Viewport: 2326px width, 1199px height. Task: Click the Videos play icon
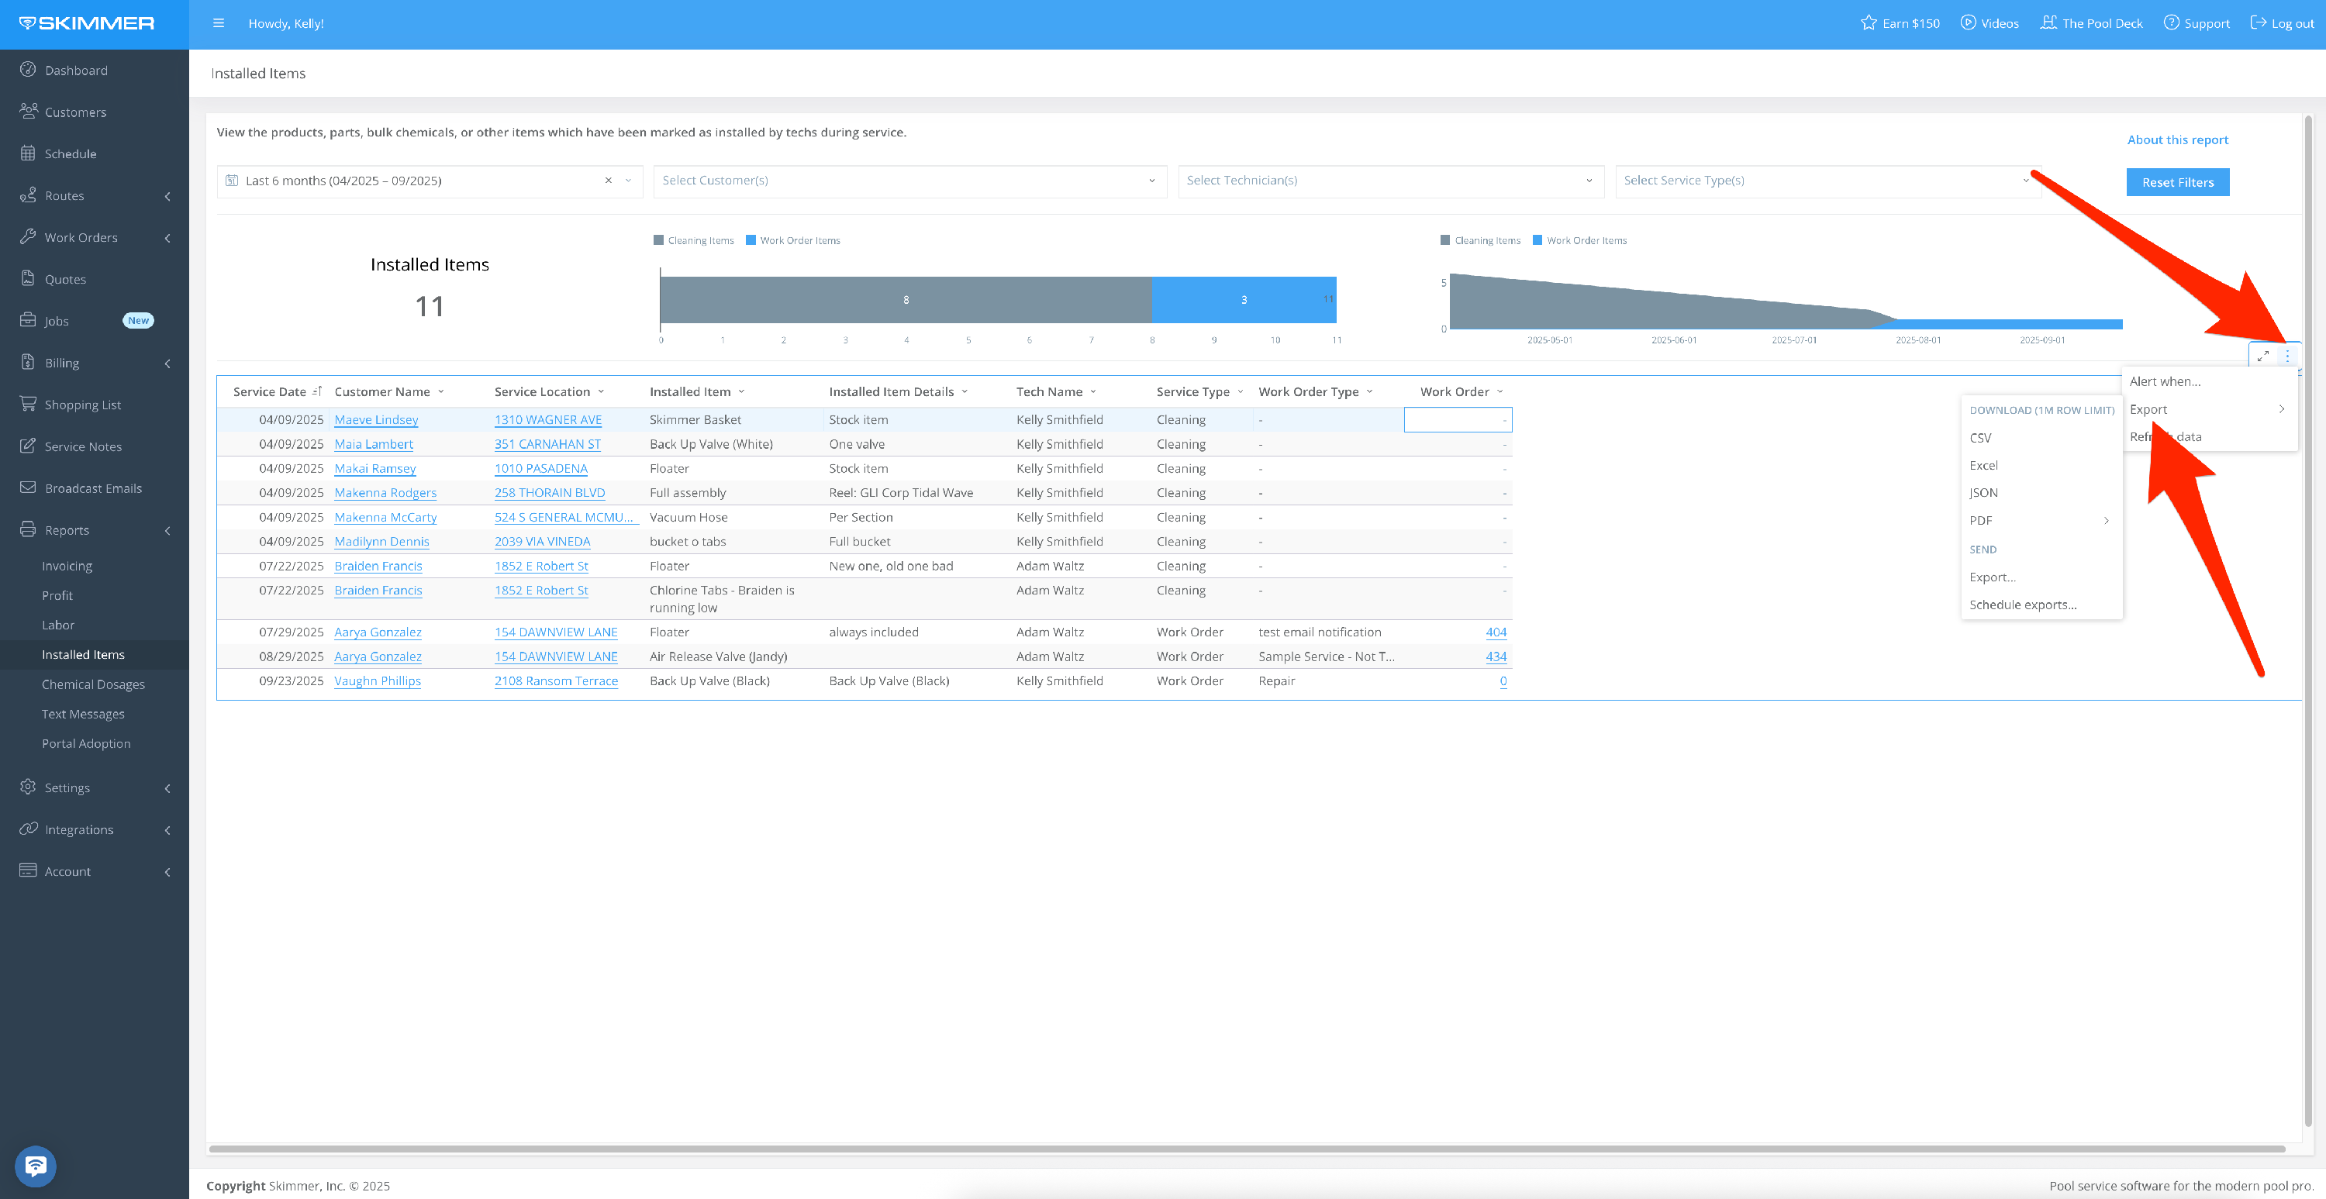coord(1968,23)
